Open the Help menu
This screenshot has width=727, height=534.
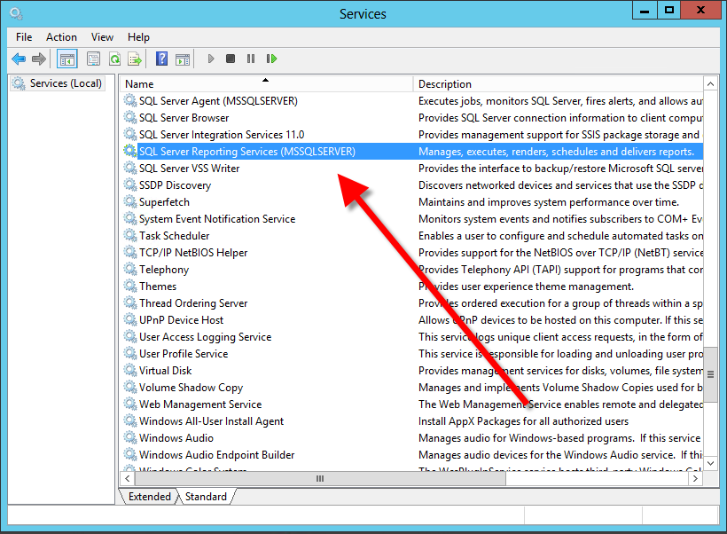[138, 37]
